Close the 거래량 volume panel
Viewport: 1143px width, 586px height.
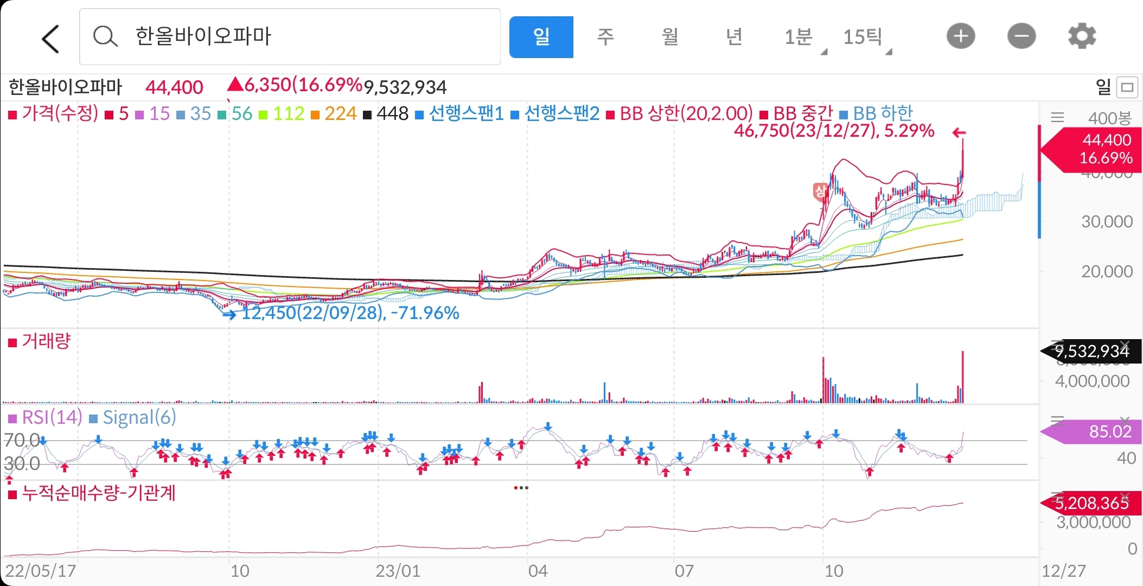pos(1125,345)
